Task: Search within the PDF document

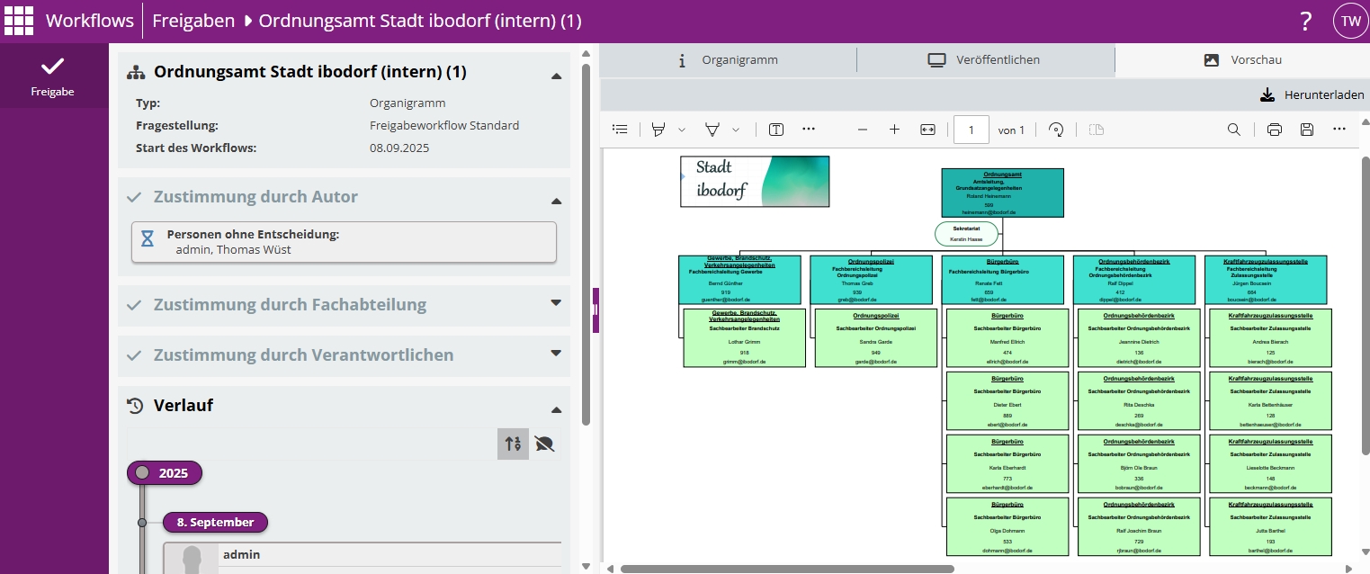Action: click(x=1234, y=130)
